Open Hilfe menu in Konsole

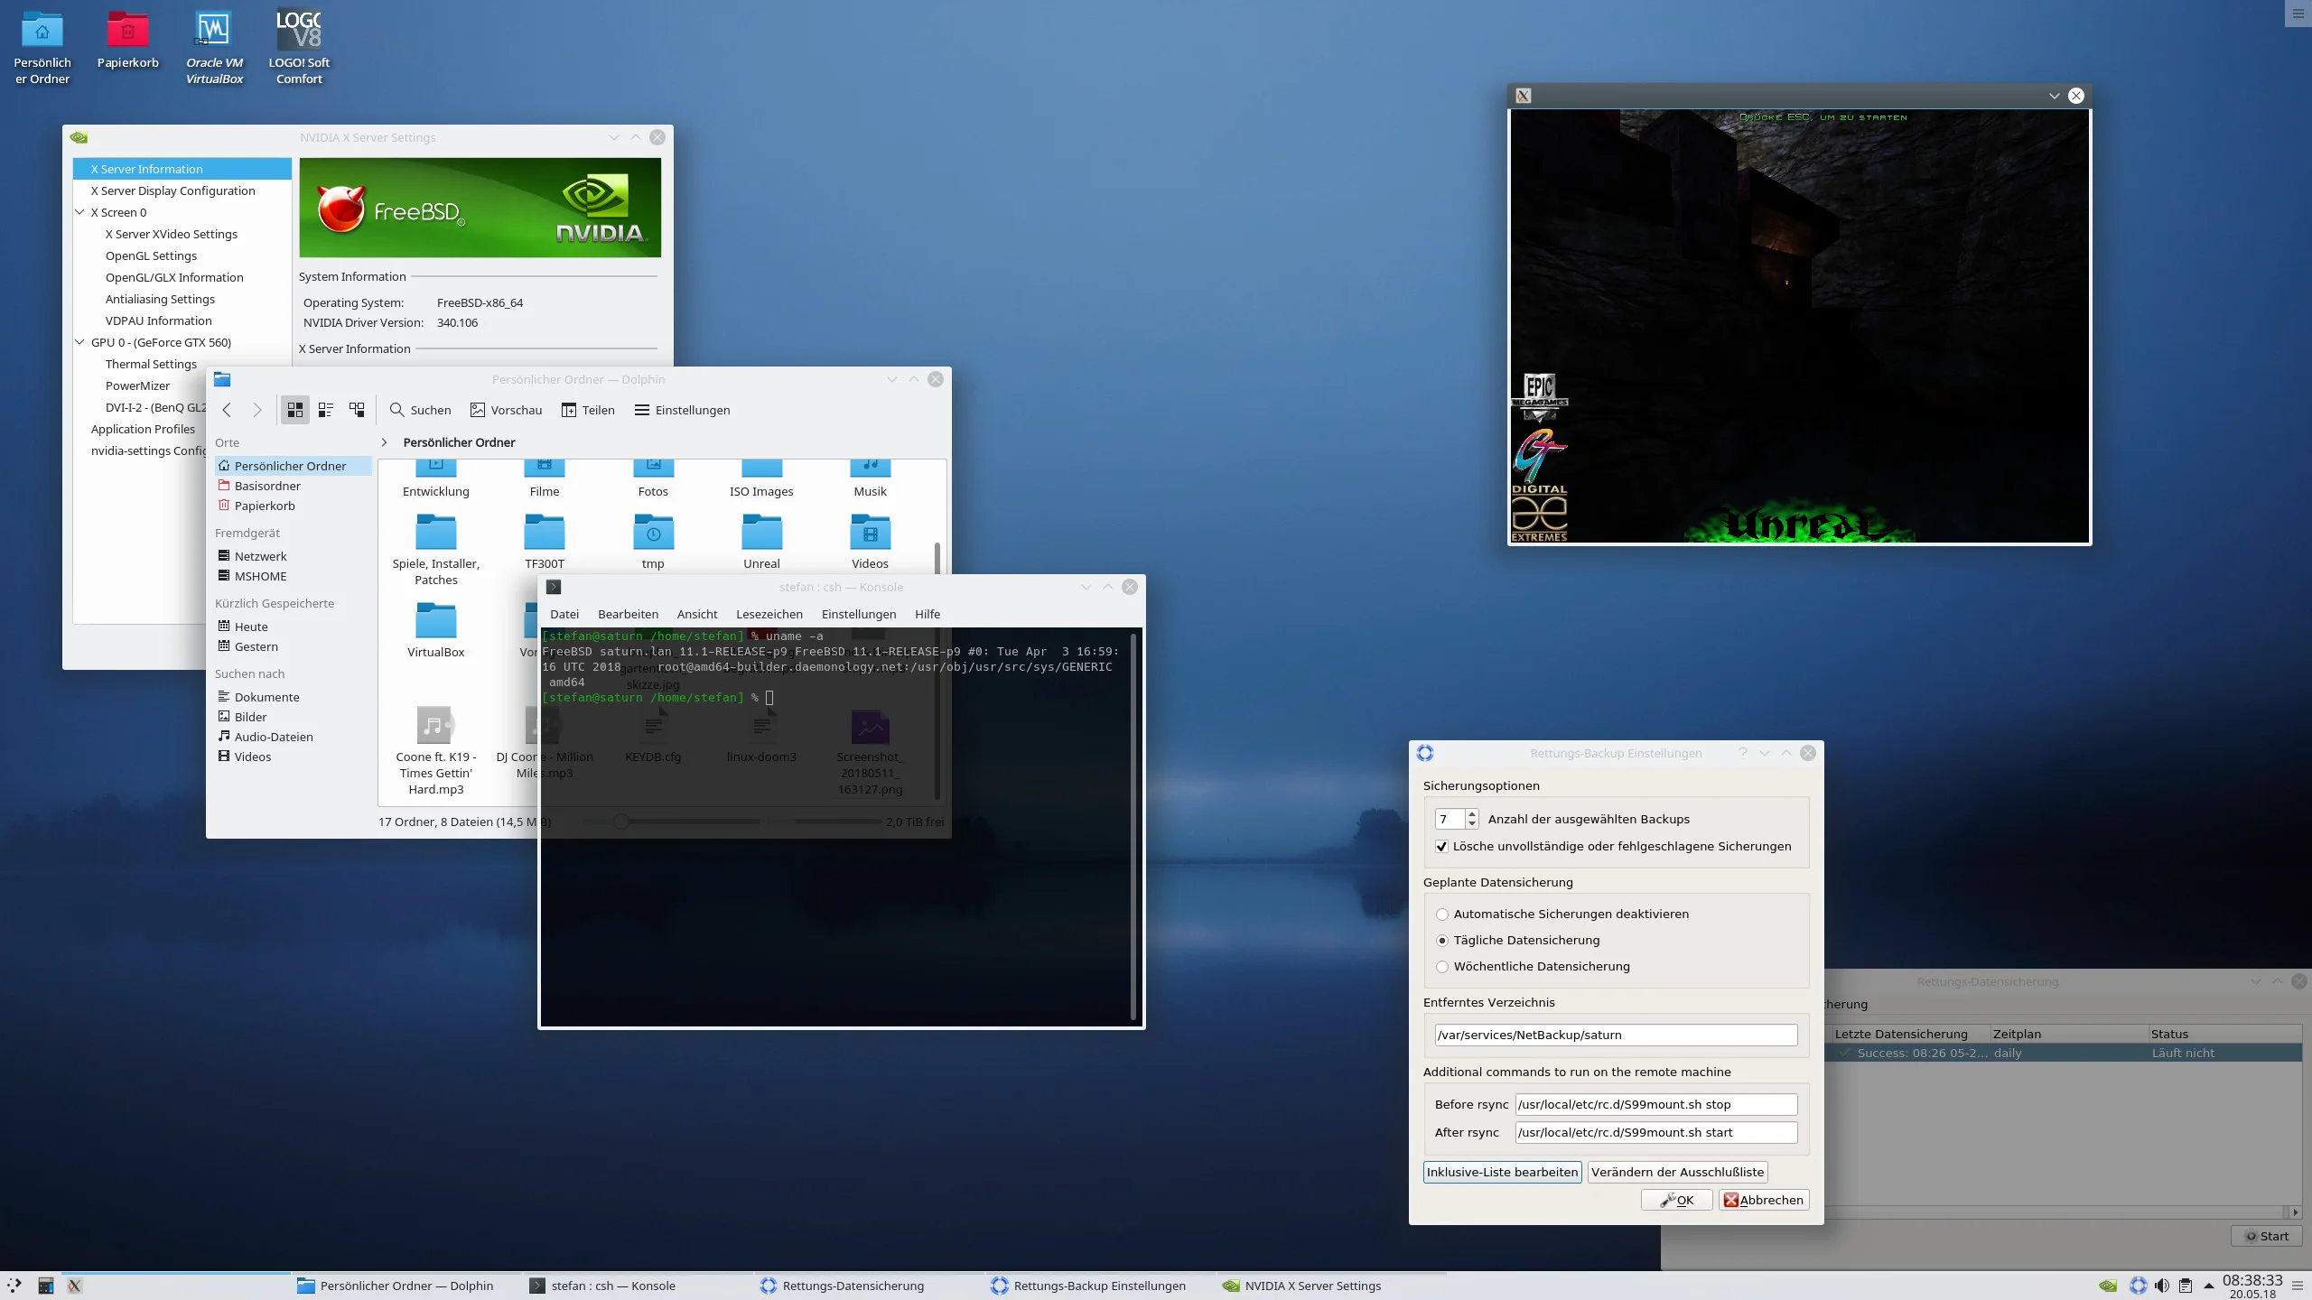(x=928, y=614)
